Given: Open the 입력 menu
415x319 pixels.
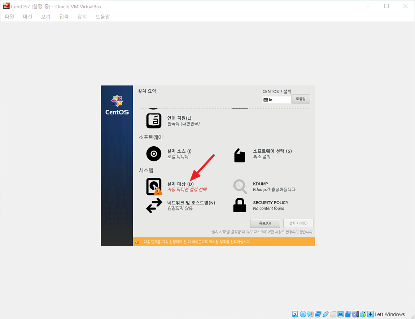Looking at the screenshot, I should (64, 17).
